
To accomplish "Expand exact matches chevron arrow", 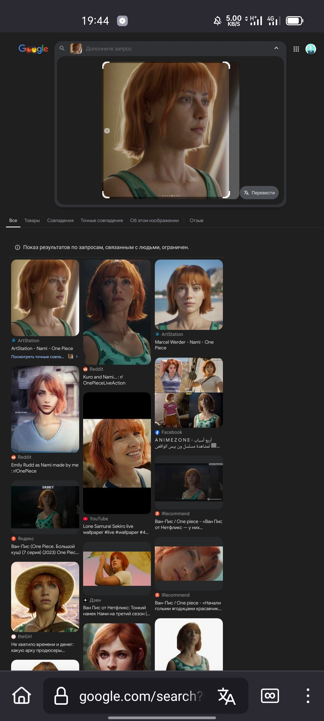I will (77, 357).
